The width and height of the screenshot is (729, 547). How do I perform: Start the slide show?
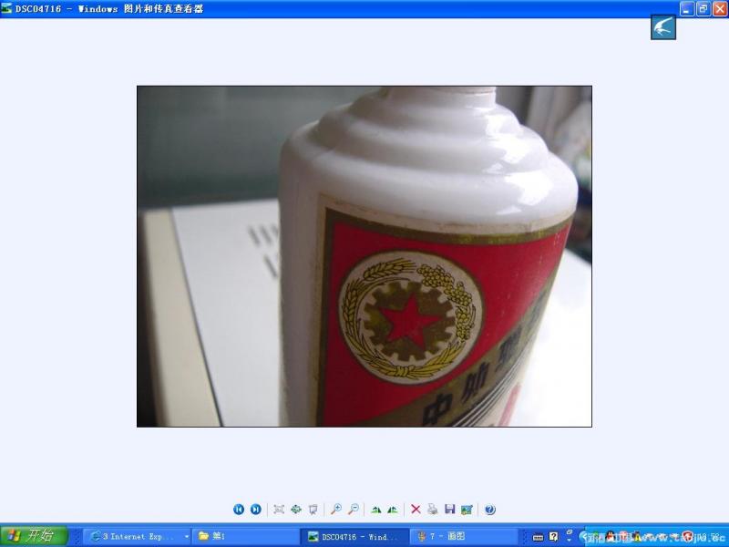(x=313, y=510)
